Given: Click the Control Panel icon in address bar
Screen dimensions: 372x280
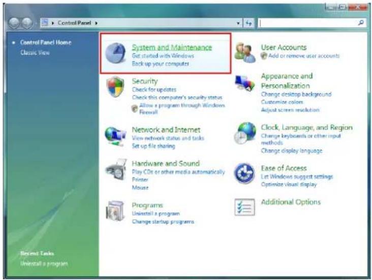Looking at the screenshot, I should pos(45,23).
